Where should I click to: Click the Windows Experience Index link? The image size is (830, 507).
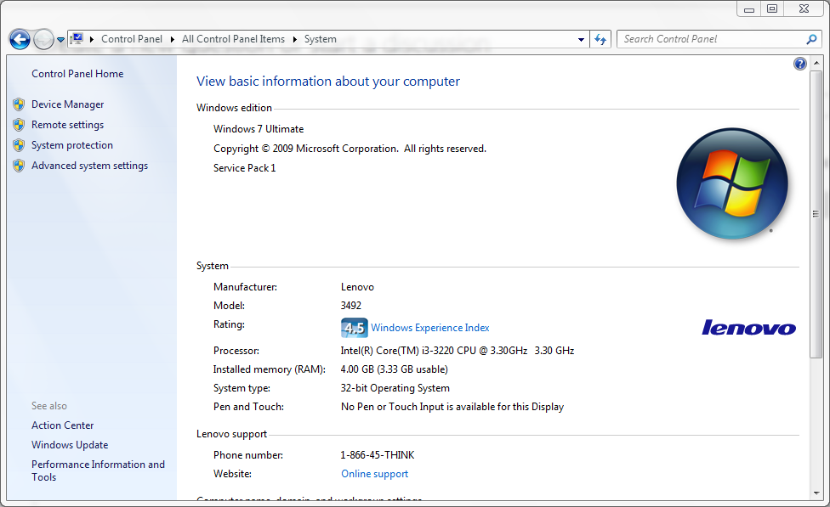[x=429, y=328]
